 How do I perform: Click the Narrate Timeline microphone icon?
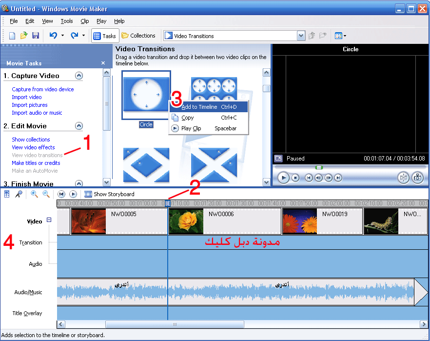[x=19, y=194]
